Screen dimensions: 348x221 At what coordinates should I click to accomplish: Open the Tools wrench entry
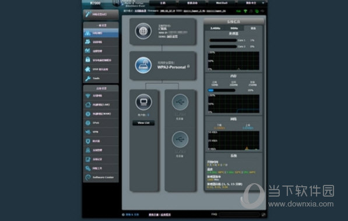[101, 78]
